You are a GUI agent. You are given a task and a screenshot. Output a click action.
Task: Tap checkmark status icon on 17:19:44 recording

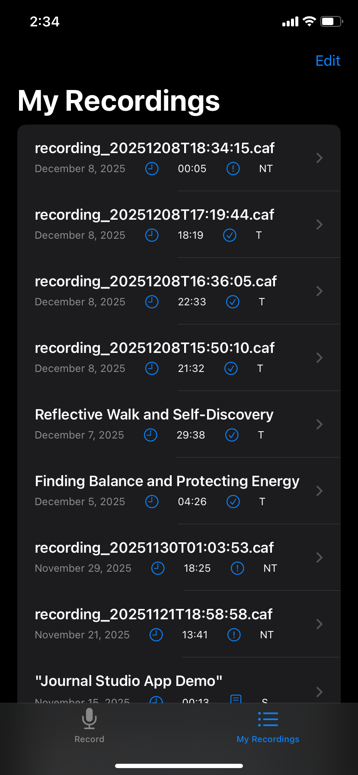coord(230,235)
